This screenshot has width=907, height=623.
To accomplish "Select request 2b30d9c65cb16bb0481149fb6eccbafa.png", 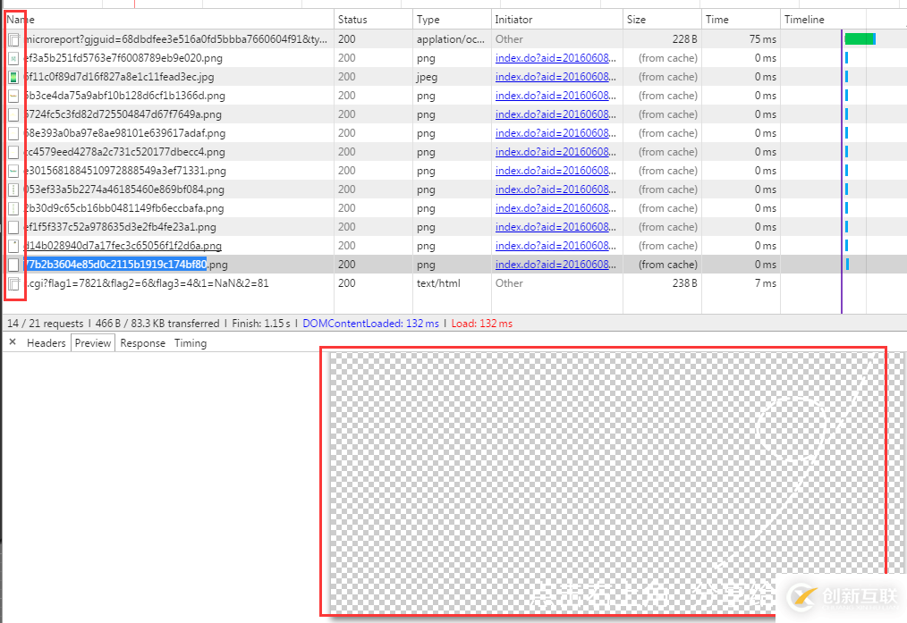I will pyautogui.click(x=124, y=208).
